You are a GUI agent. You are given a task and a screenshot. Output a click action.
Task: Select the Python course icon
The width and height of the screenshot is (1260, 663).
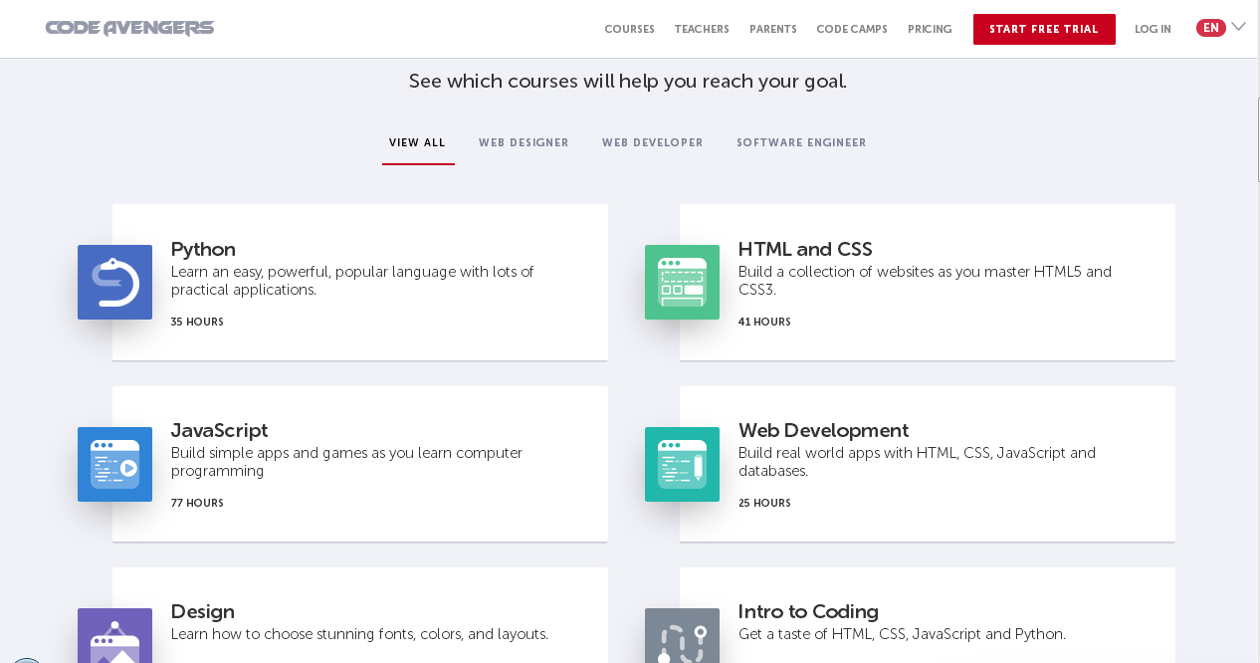(114, 282)
